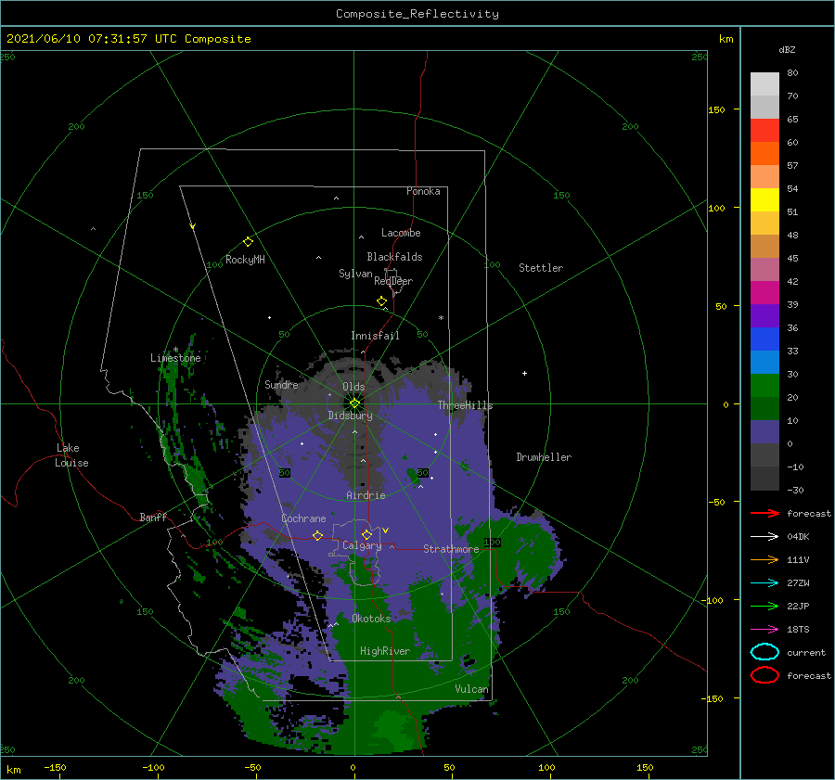
Task: Click the Olds label
Action: [353, 387]
